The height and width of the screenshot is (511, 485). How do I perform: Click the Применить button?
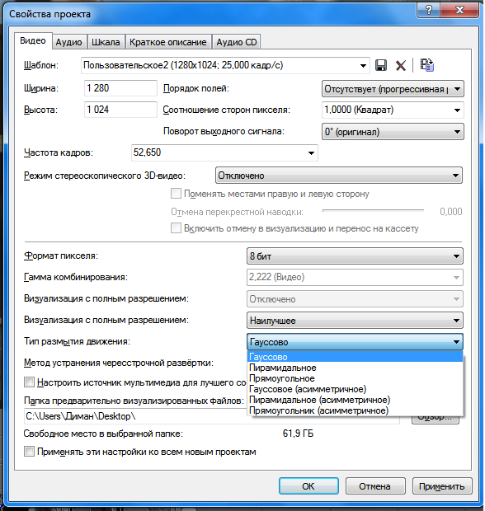tap(442, 486)
